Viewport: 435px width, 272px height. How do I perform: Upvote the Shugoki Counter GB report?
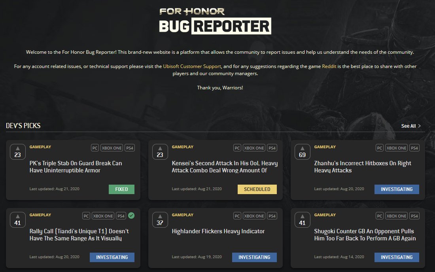[302, 220]
